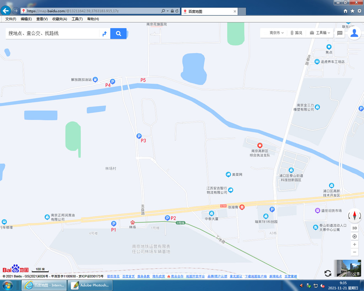Click the parking marker near P2
Viewport: 364px width, 291px height.
[x=167, y=218]
